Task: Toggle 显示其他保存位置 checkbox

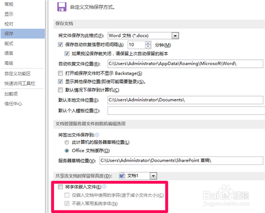Action: click(x=60, y=81)
